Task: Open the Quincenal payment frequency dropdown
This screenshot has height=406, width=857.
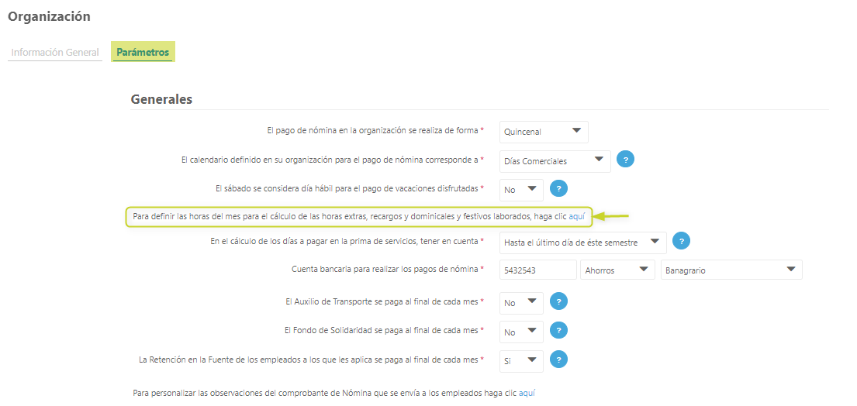Action: coord(544,132)
